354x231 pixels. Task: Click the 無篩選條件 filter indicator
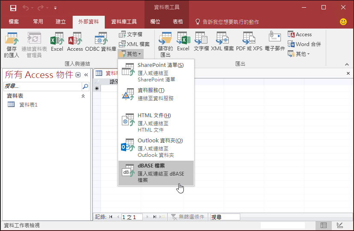(187, 217)
